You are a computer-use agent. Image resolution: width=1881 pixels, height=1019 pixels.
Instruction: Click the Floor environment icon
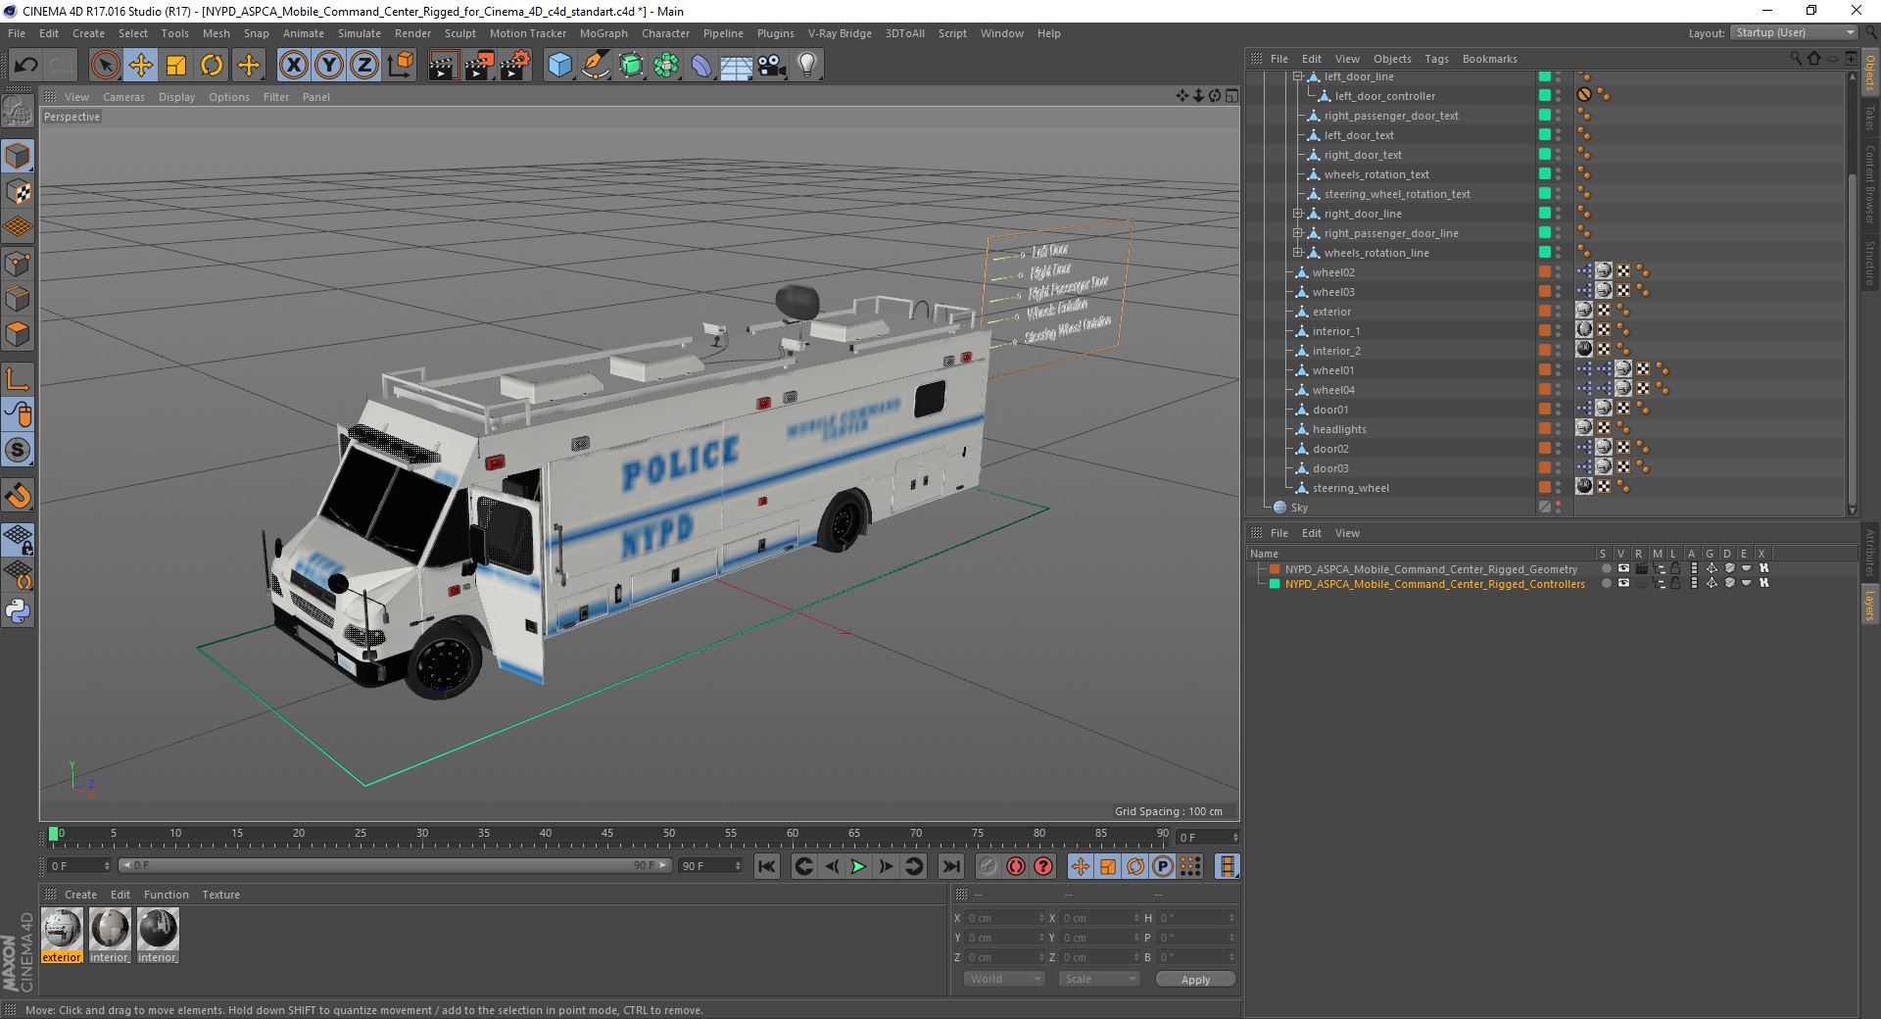click(737, 66)
